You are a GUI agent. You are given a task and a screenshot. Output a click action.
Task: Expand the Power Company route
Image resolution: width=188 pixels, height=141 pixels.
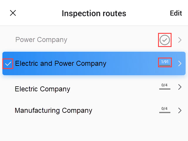180,40
